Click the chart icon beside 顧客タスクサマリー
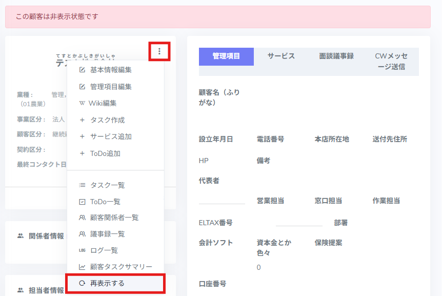Screen dimensions: 442x296 [82, 267]
